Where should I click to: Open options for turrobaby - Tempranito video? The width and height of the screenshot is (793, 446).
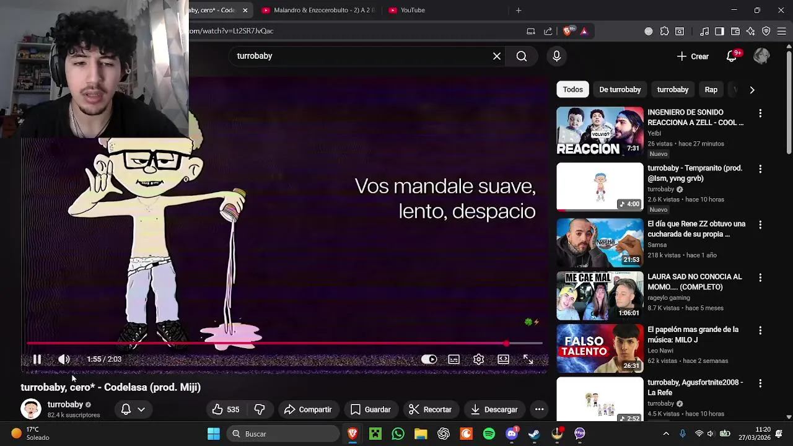[x=760, y=169]
